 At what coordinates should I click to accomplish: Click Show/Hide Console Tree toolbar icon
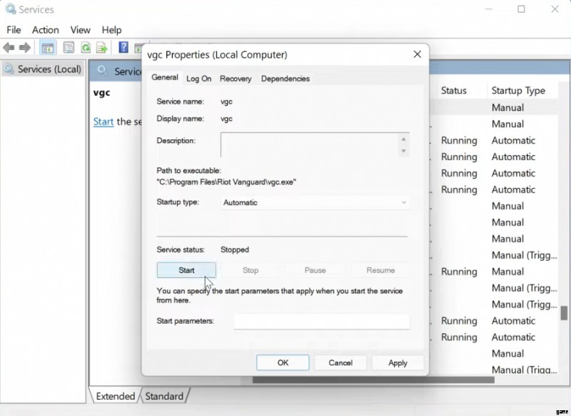coord(48,48)
